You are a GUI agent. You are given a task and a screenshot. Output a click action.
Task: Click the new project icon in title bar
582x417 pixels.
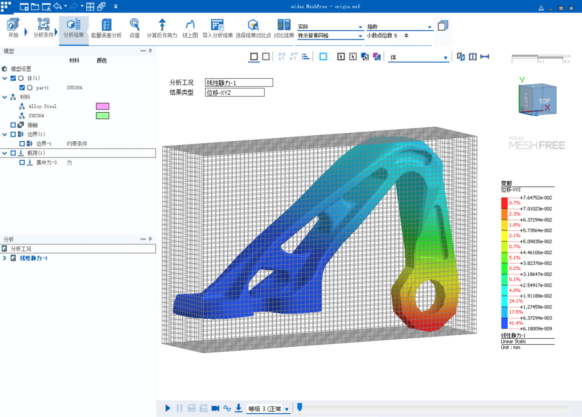pyautogui.click(x=24, y=6)
